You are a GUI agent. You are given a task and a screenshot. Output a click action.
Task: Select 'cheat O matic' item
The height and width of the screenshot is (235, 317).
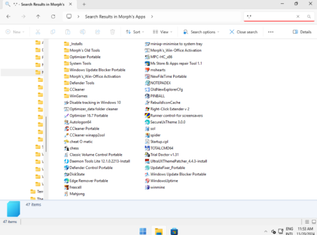tap(78, 142)
